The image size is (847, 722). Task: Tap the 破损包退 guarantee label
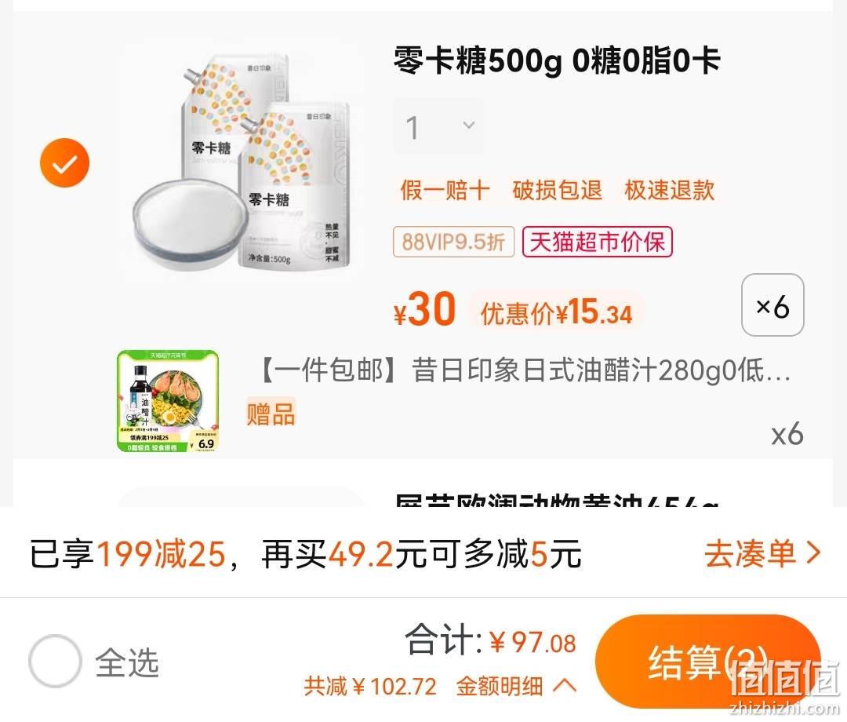[x=557, y=190]
